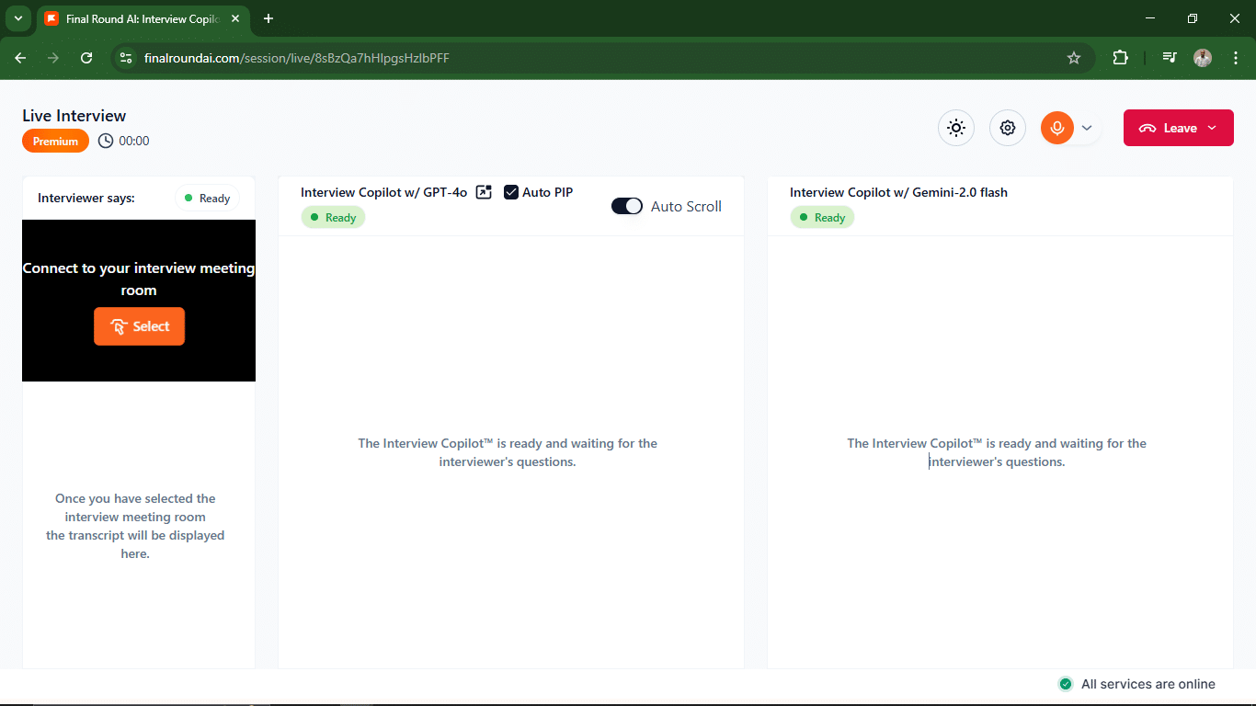Click the Gemini copilot waiting message
Image resolution: width=1256 pixels, height=706 pixels.
(997, 452)
